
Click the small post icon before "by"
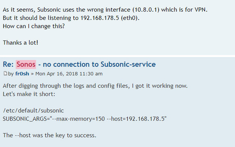(x=5, y=73)
